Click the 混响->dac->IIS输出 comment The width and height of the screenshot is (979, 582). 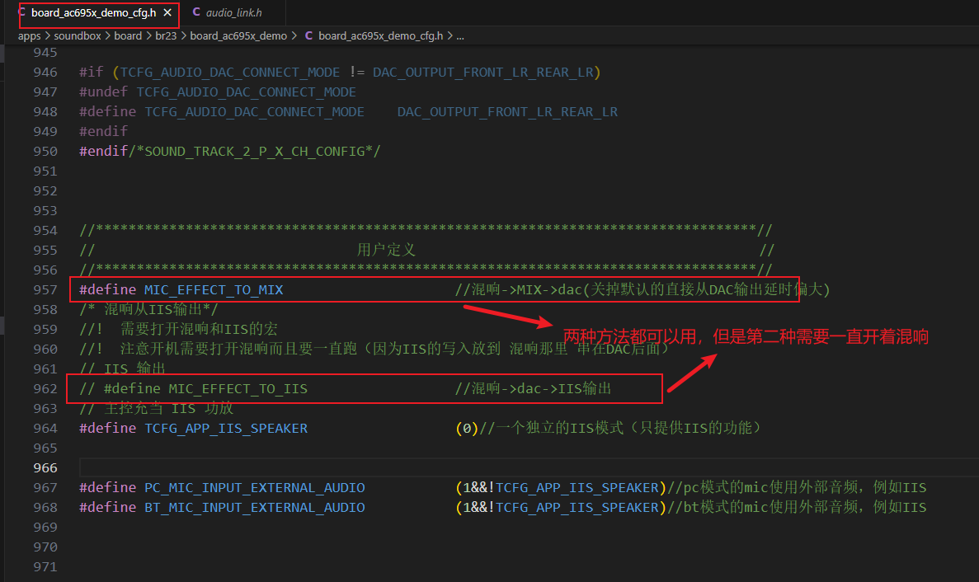point(533,388)
